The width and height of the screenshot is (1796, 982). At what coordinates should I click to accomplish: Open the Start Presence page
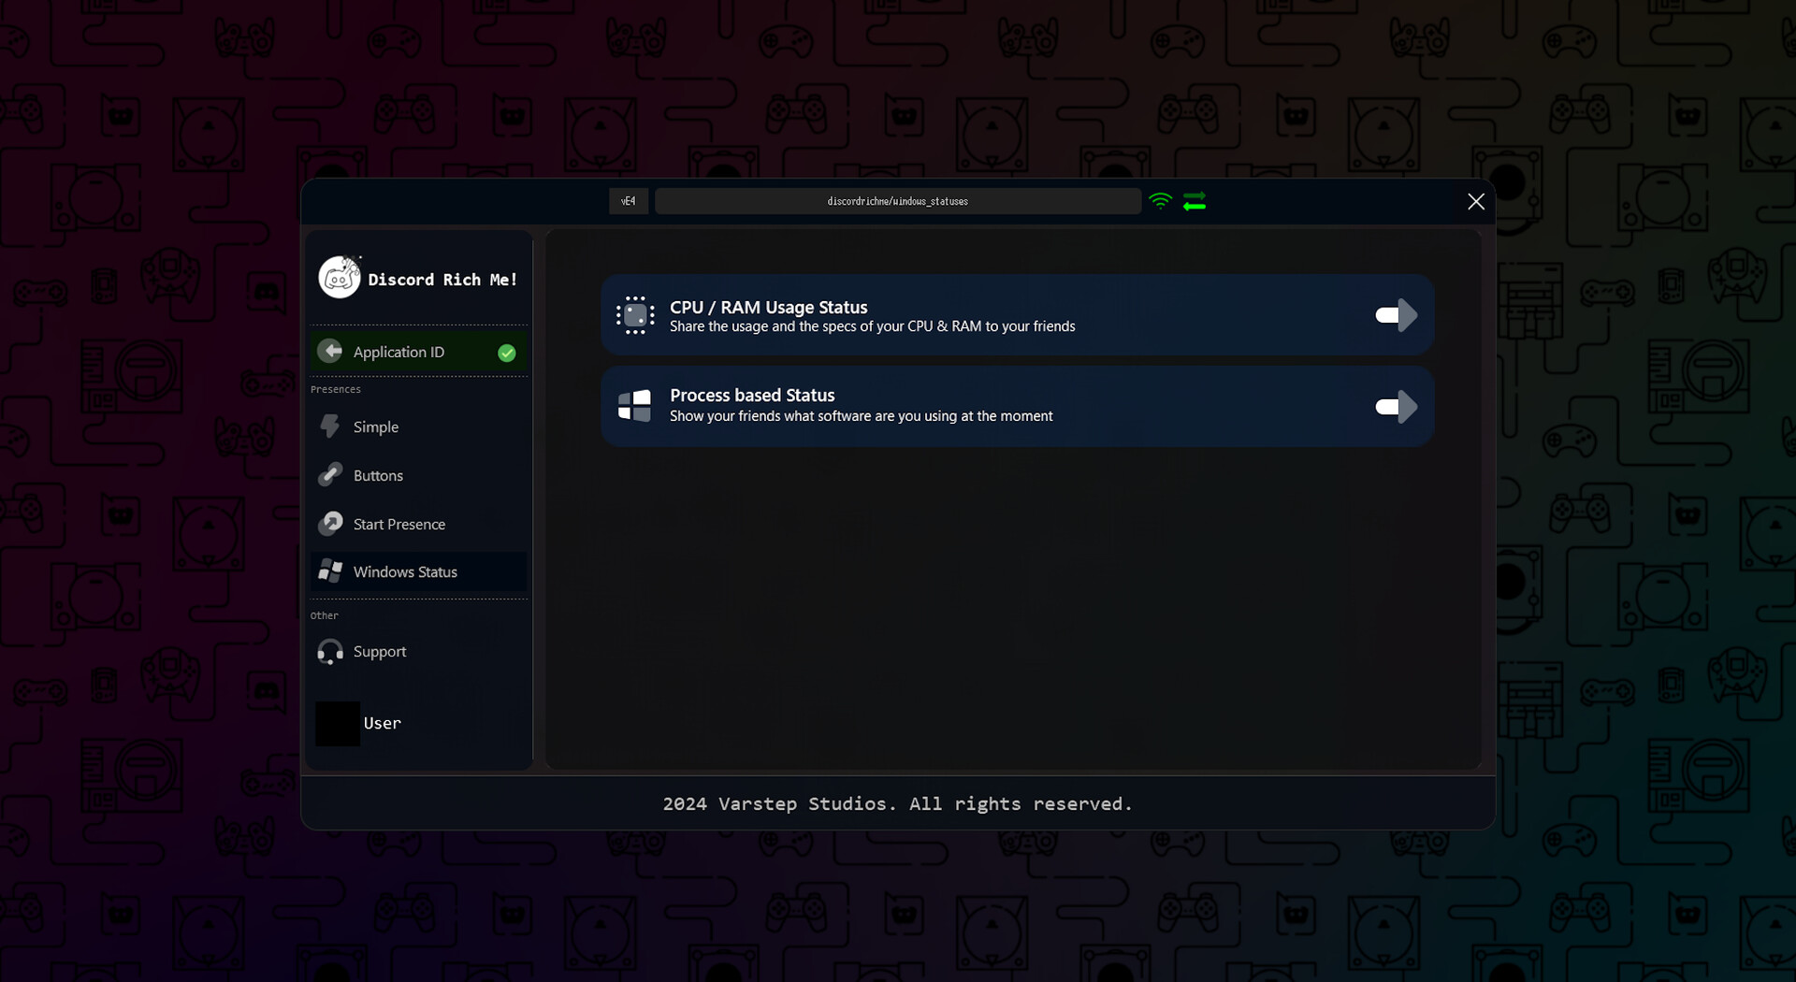pyautogui.click(x=418, y=524)
